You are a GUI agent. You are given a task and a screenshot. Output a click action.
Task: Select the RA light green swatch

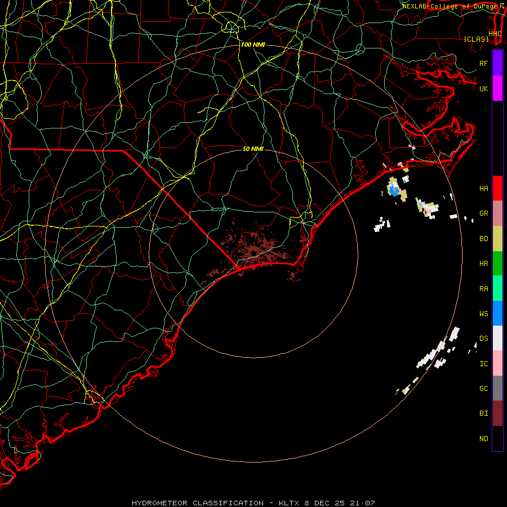497,288
